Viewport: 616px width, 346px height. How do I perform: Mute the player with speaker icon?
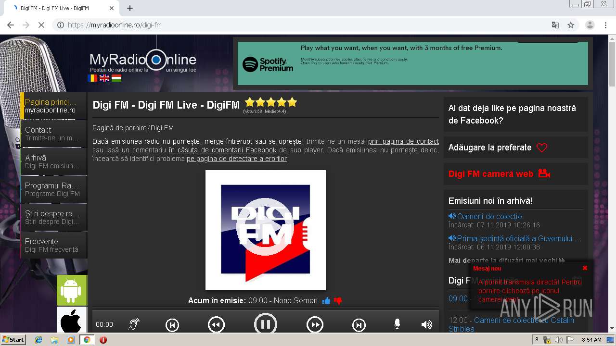(x=426, y=325)
